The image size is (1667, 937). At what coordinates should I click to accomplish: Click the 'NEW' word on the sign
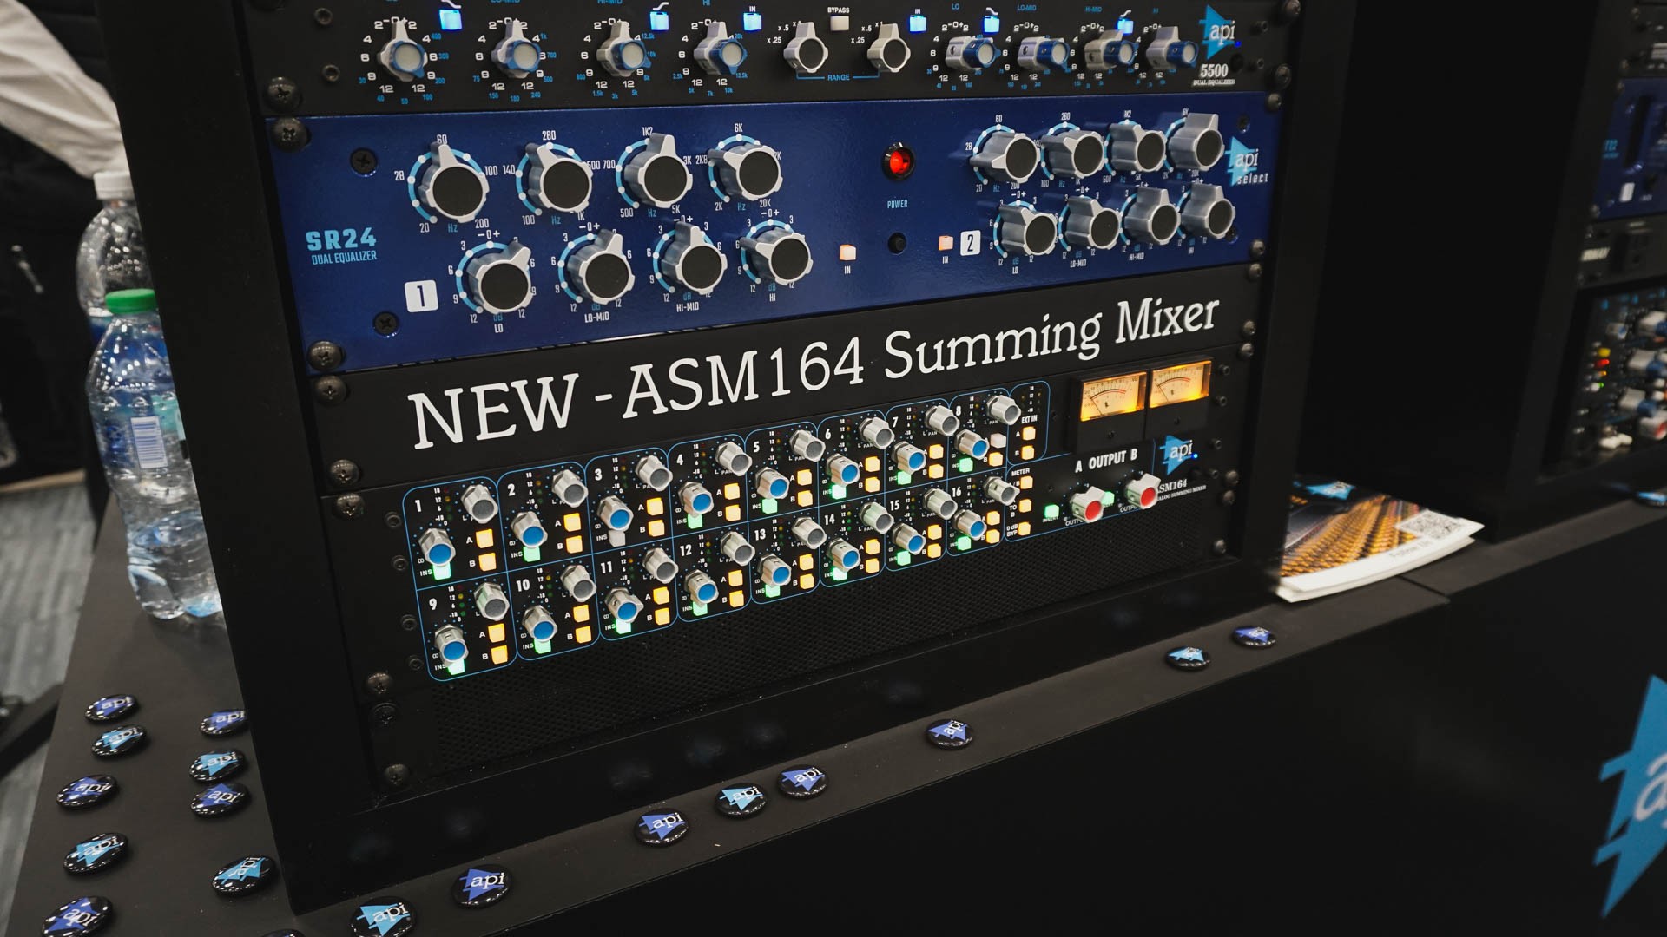493,410
